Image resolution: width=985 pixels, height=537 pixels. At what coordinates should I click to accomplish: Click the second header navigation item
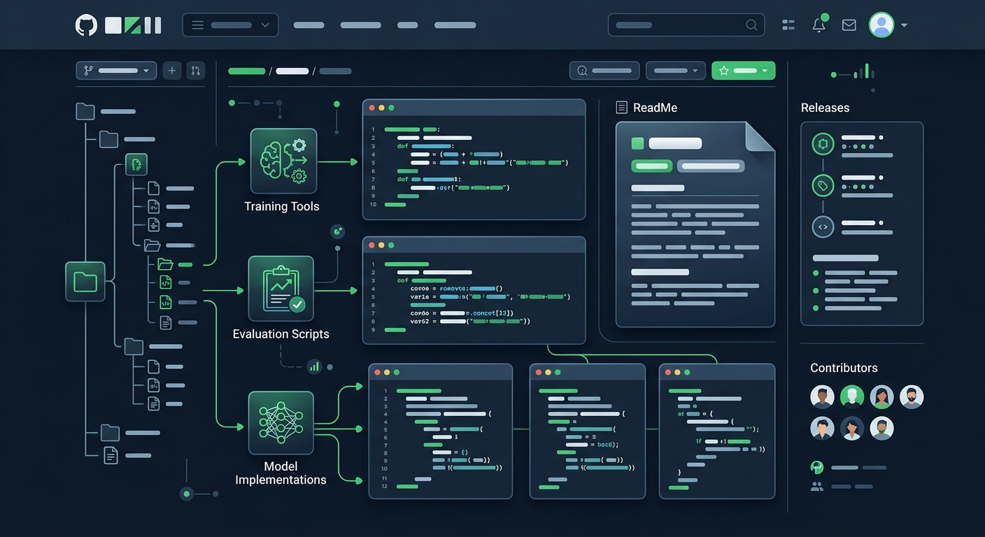coord(360,25)
